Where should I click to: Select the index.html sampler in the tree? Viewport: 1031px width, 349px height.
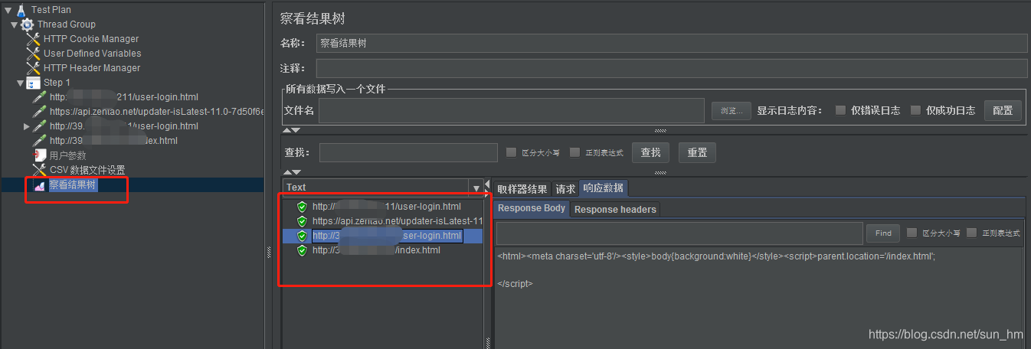coord(113,141)
